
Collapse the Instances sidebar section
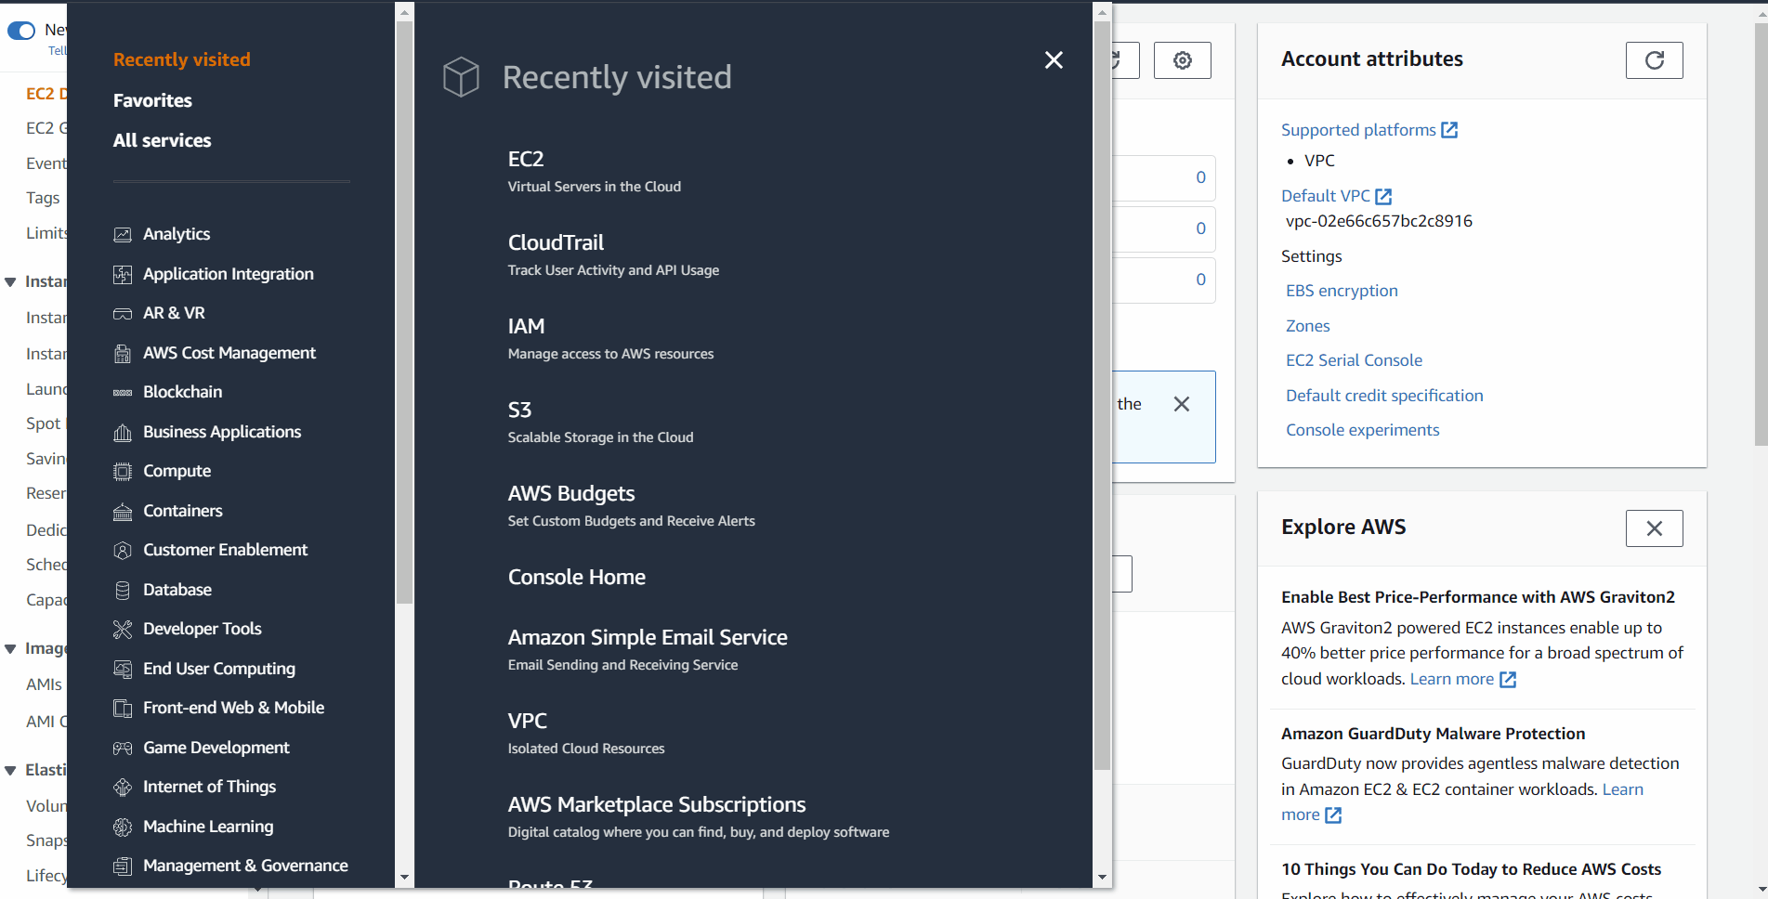tap(11, 282)
